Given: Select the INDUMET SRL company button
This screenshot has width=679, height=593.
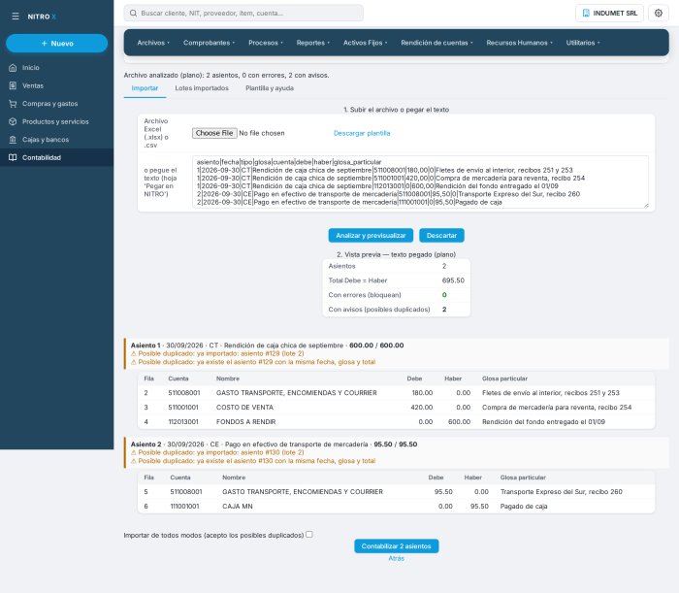Looking at the screenshot, I should (609, 13).
